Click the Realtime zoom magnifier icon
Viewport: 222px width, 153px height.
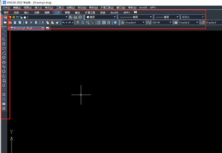tap(83, 23)
